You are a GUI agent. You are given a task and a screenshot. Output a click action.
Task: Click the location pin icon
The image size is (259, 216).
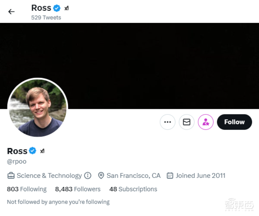click(101, 176)
